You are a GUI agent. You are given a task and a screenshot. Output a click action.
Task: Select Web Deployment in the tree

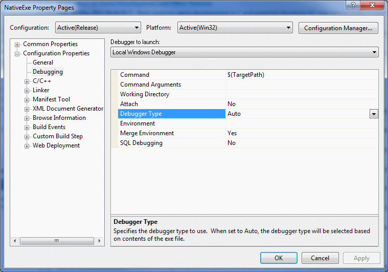point(56,145)
